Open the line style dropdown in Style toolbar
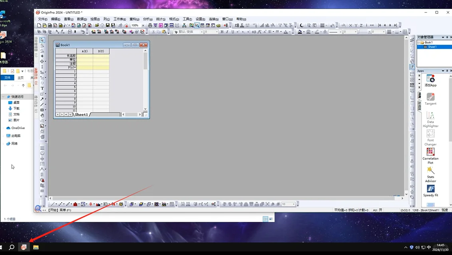Viewport: 452px width, 255px height. (x=340, y=32)
